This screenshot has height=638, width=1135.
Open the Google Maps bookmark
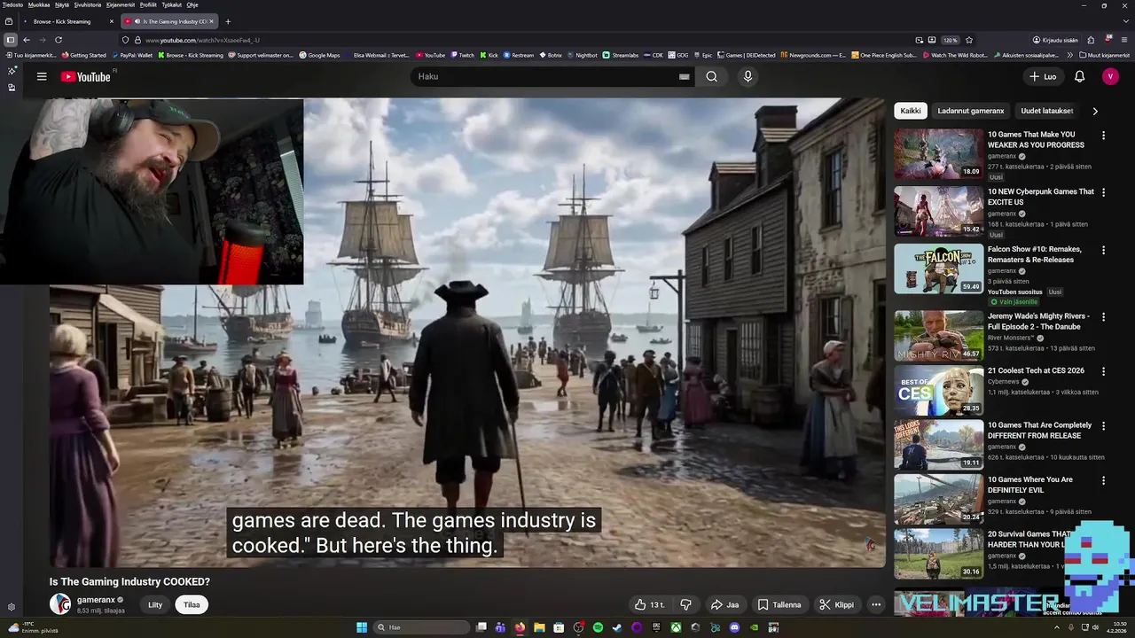tap(319, 55)
